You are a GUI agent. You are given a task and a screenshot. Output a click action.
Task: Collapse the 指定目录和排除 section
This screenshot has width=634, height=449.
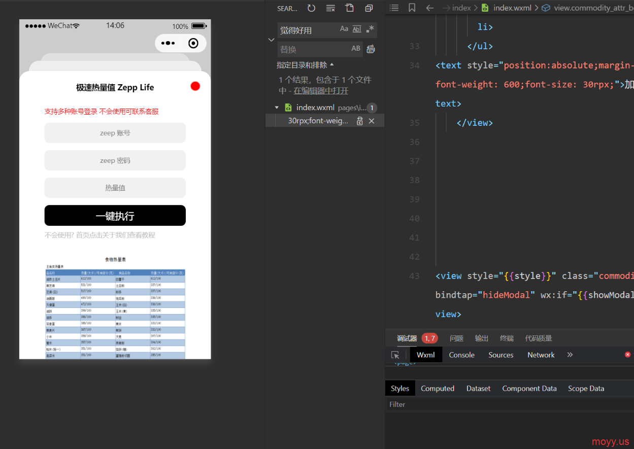tap(306, 65)
